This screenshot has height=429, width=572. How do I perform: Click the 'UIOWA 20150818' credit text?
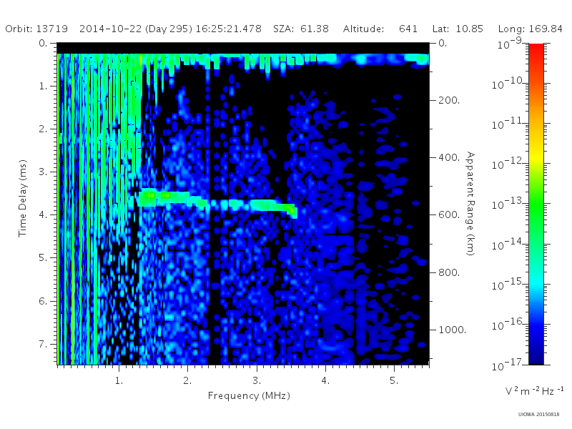(538, 415)
